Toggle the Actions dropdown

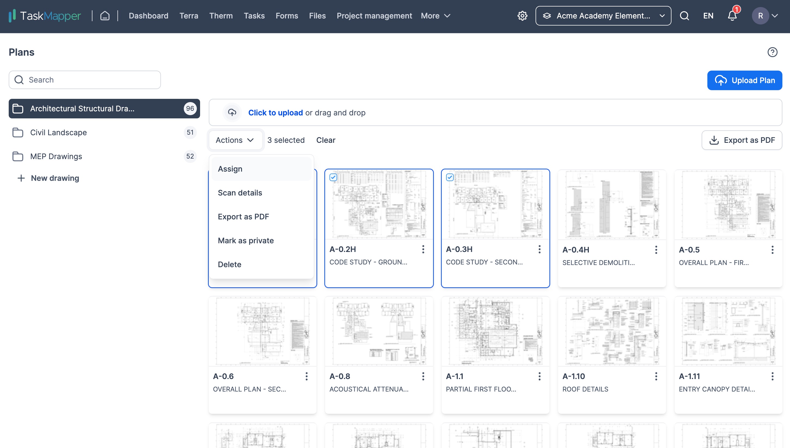pyautogui.click(x=235, y=140)
